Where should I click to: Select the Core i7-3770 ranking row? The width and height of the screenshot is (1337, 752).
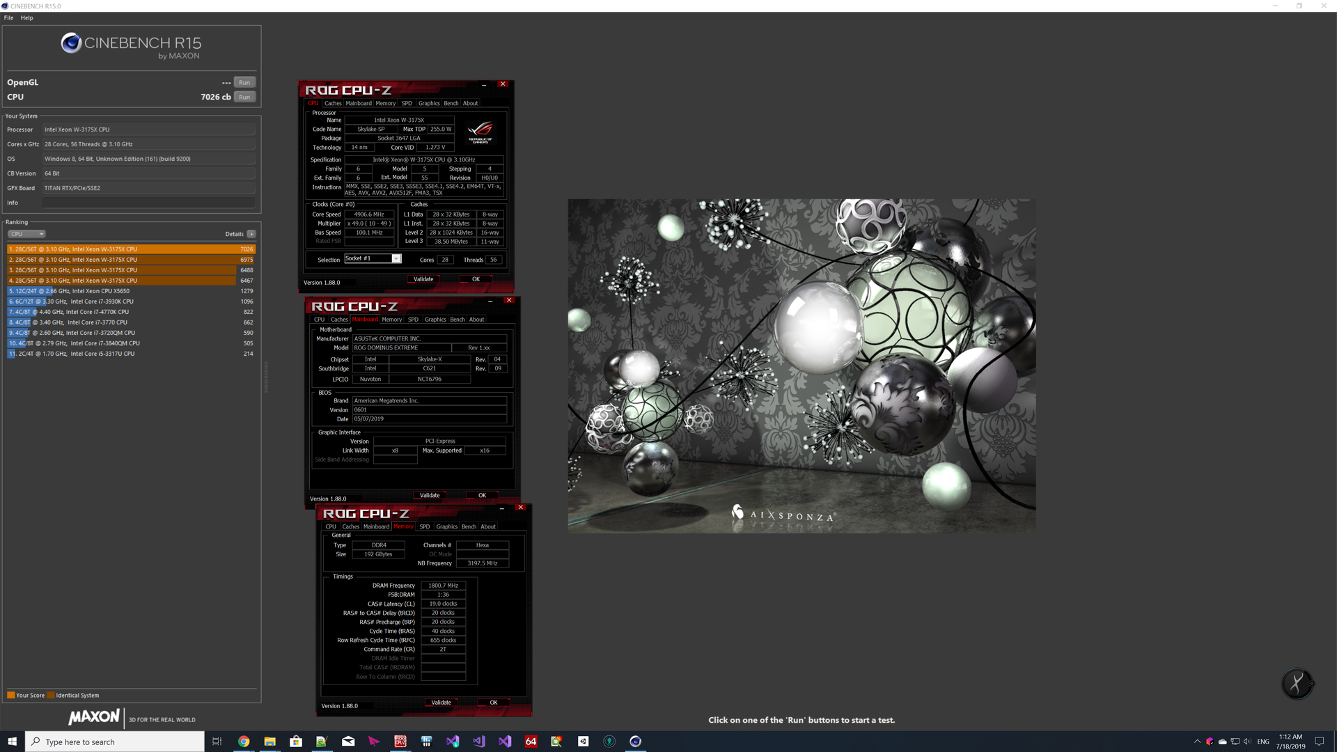132,322
